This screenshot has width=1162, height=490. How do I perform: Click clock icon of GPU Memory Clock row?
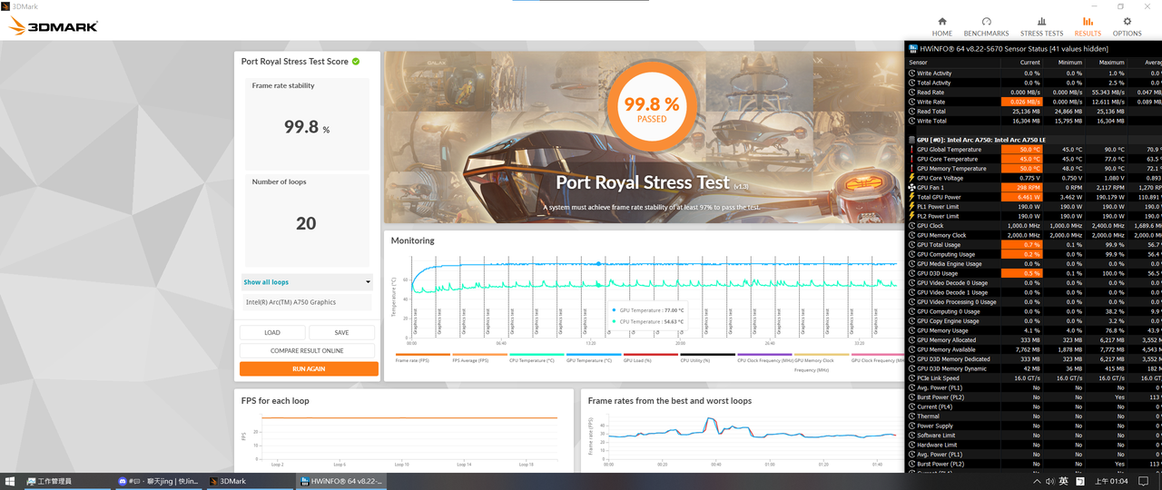point(911,235)
